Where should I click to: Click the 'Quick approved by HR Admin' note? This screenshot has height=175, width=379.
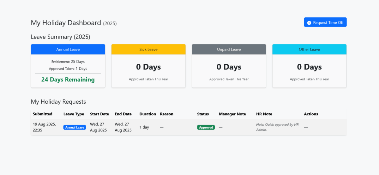point(277,127)
